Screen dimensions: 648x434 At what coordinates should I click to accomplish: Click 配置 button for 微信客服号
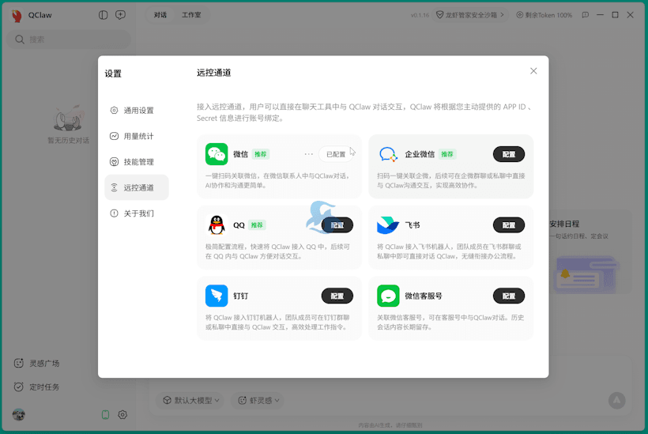click(509, 296)
